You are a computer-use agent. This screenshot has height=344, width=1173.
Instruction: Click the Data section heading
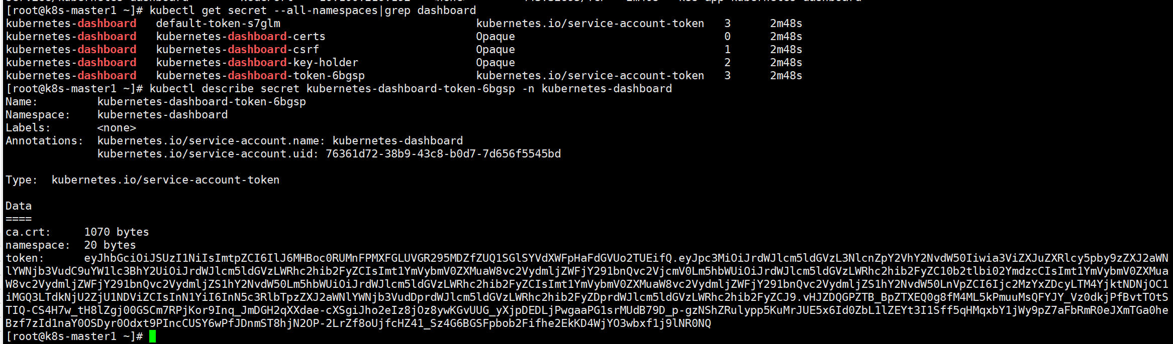(x=19, y=206)
